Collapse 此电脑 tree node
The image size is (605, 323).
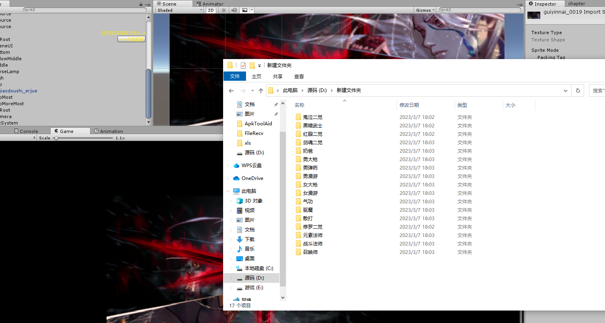pyautogui.click(x=228, y=191)
